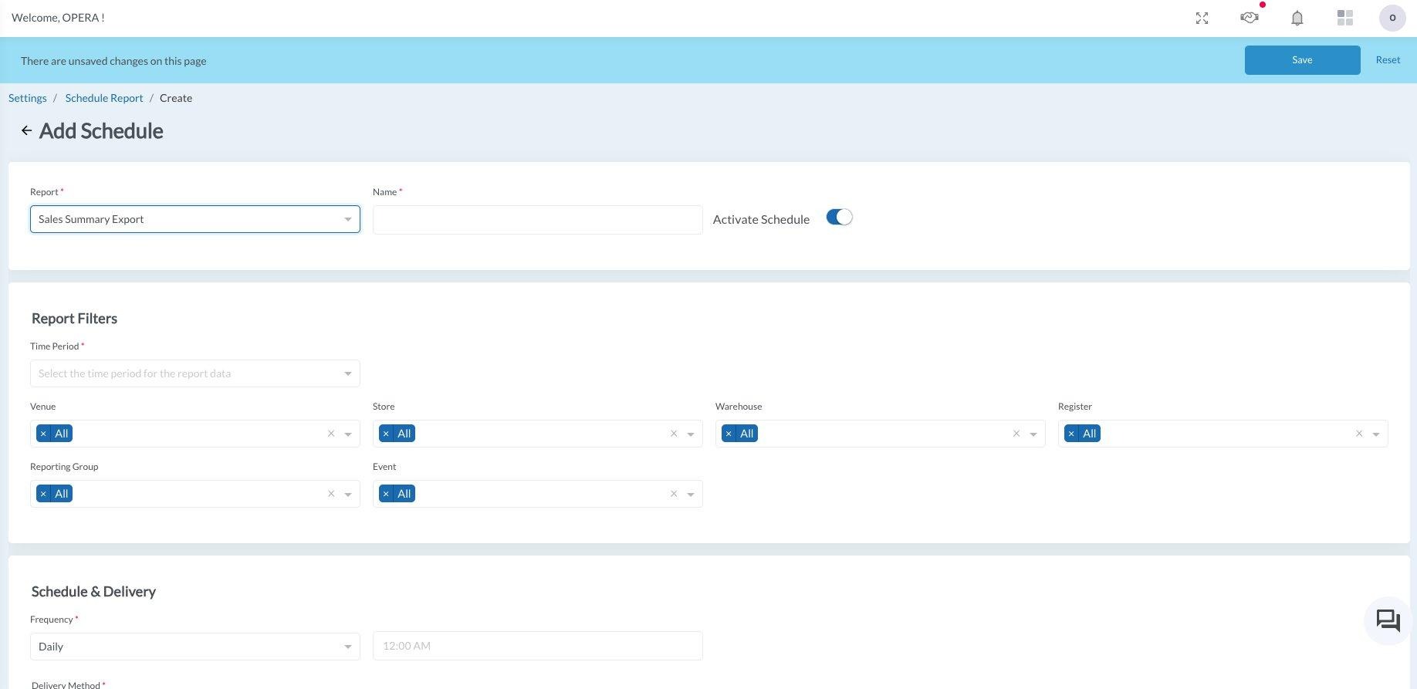
Task: Remove the All tag in Warehouse
Action: 729,434
